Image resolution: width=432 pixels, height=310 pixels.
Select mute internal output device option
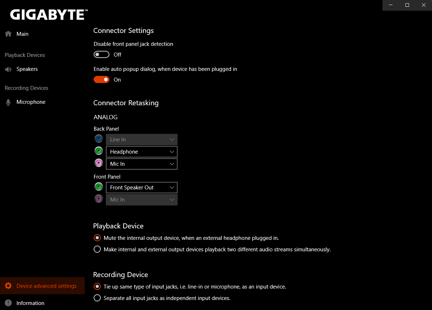tap(97, 238)
